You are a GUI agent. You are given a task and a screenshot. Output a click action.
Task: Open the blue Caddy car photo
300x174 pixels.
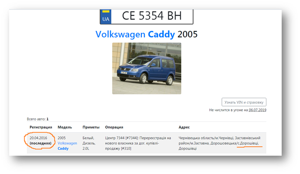(147, 68)
